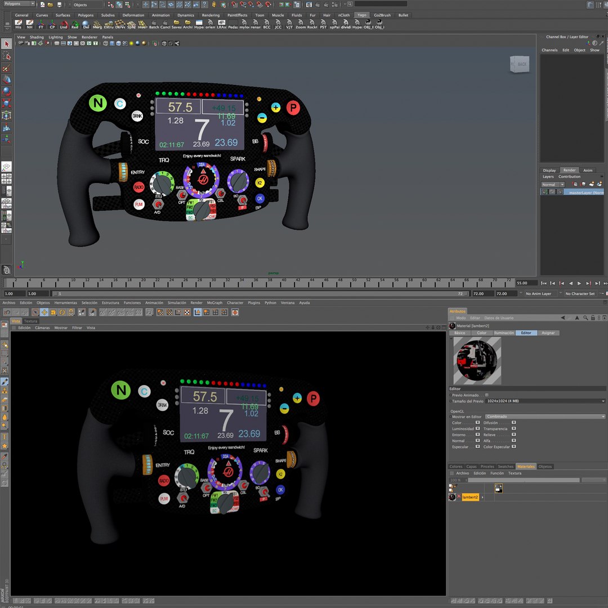The image size is (608, 608).
Task: Toggle the Color channel OpenGL checkbox
Action: 477,423
